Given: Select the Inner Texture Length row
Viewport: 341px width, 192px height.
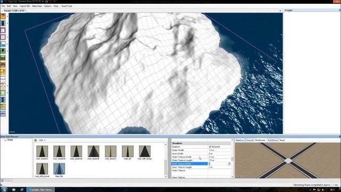Looking at the screenshot, I should click(201, 167).
